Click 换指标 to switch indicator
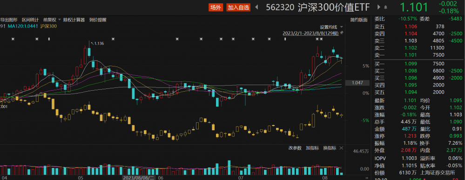Image resolution: width=465 pixels, height=180 pixels. (330, 148)
